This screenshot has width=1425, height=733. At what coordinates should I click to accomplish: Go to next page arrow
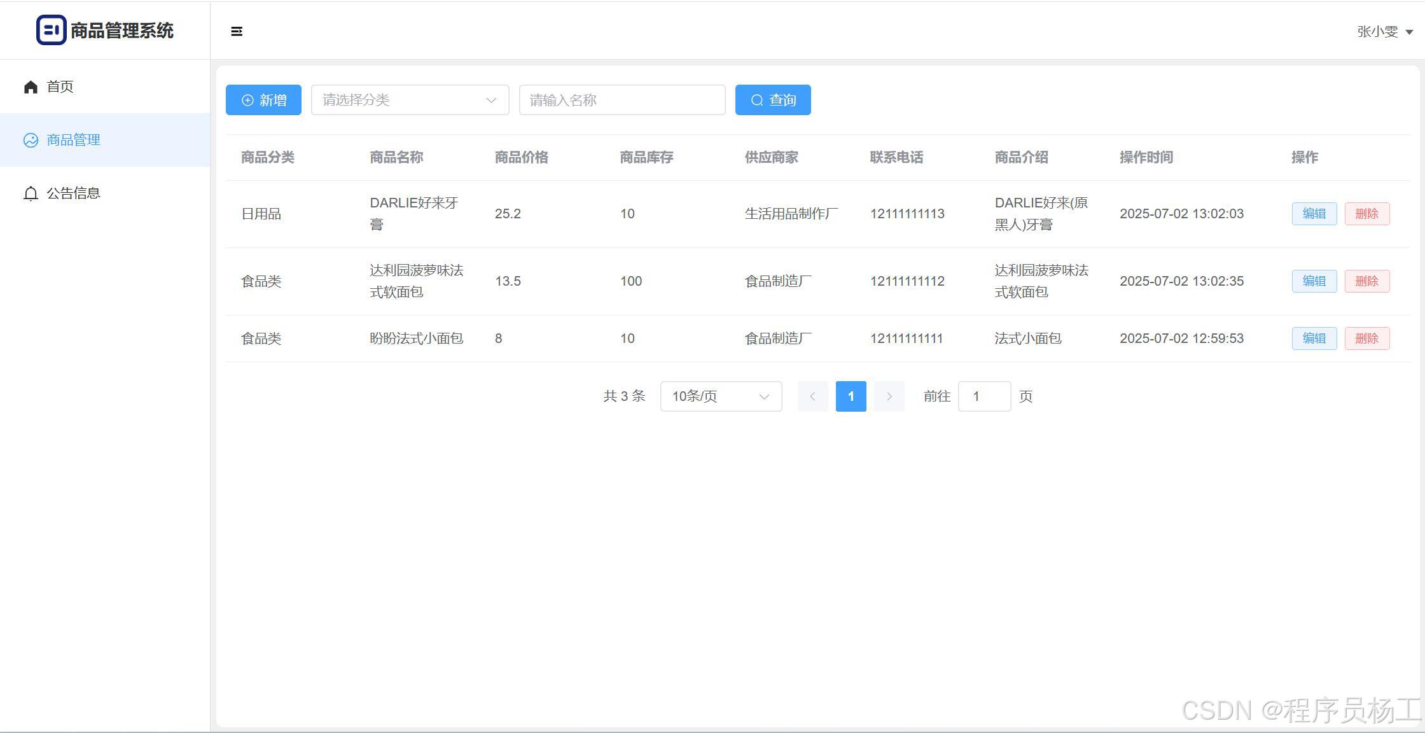tap(889, 396)
